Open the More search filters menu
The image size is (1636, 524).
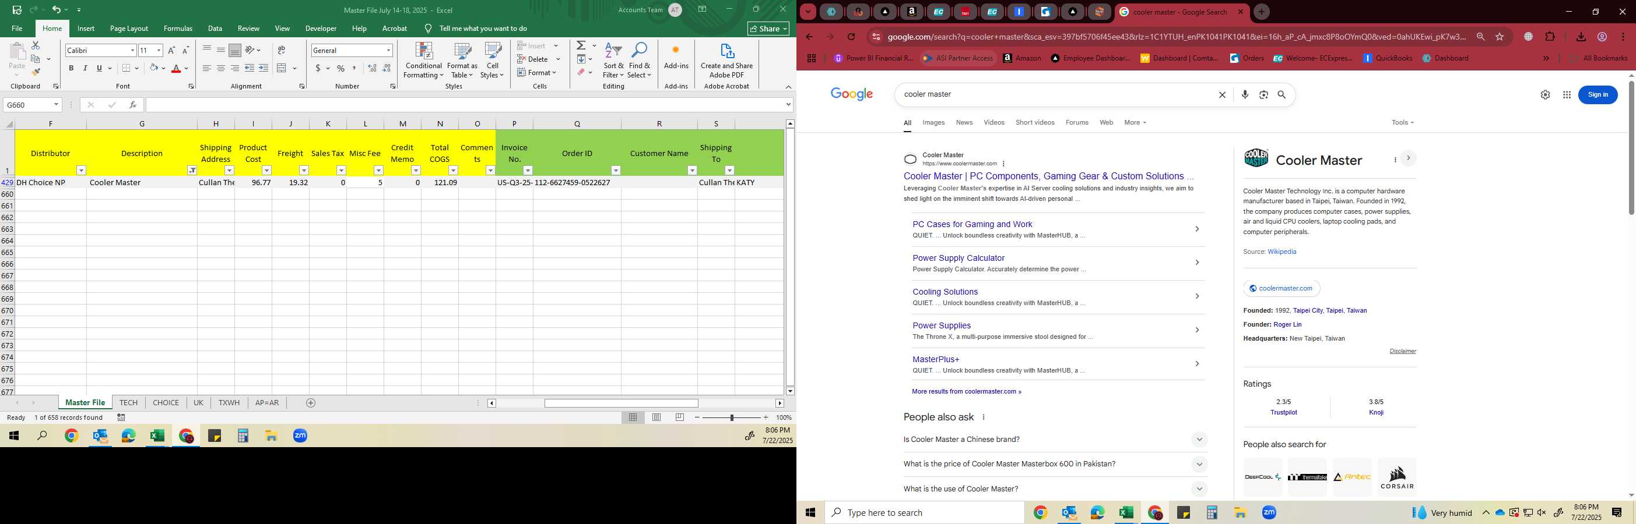(1135, 122)
